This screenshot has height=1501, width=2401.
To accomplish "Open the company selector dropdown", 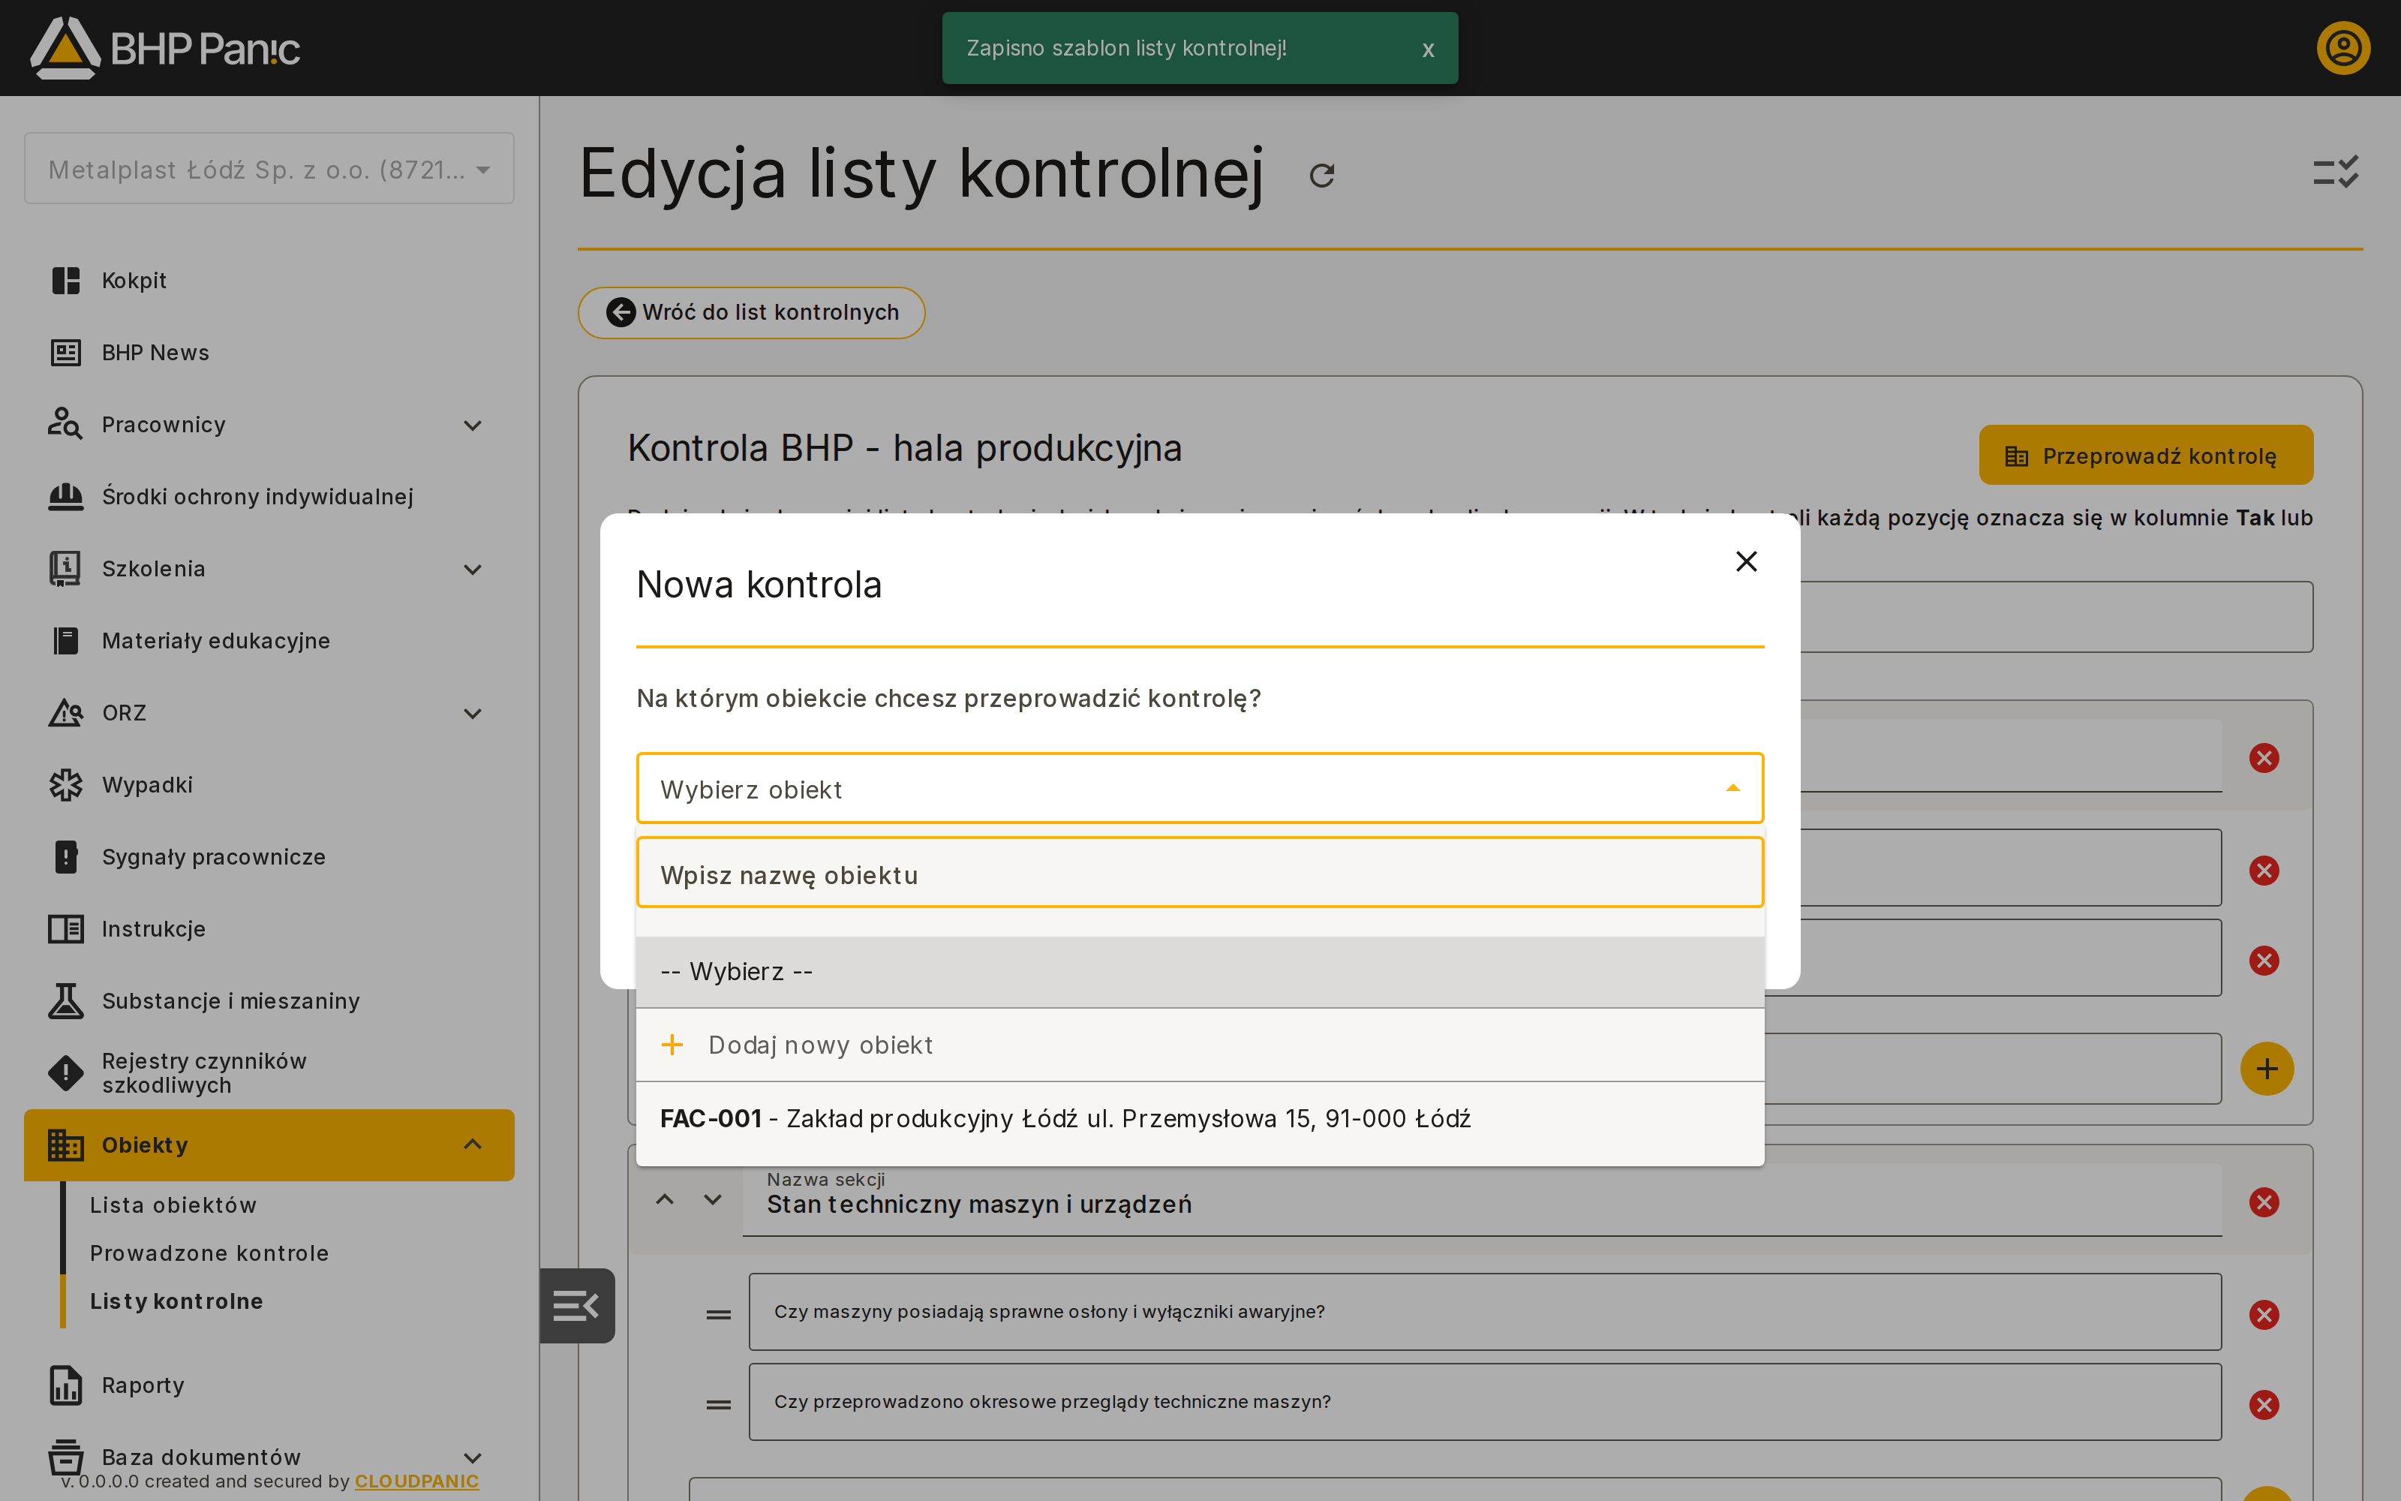I will (x=269, y=169).
